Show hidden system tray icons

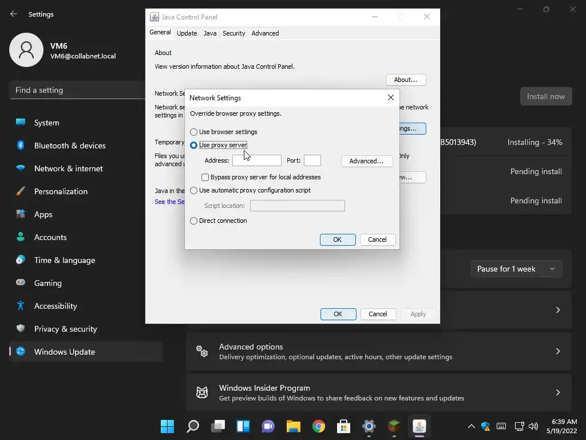tap(472, 426)
